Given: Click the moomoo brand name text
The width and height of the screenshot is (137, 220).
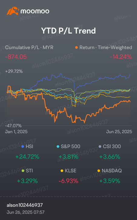Looking at the screenshot, I should [35, 11].
